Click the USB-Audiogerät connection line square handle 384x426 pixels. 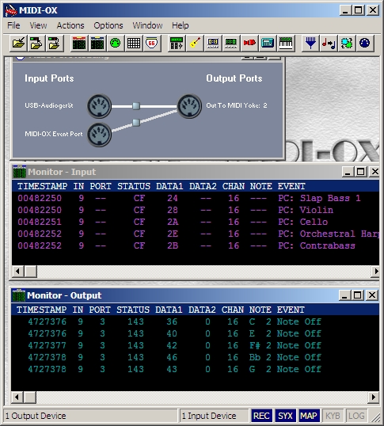[x=136, y=106]
